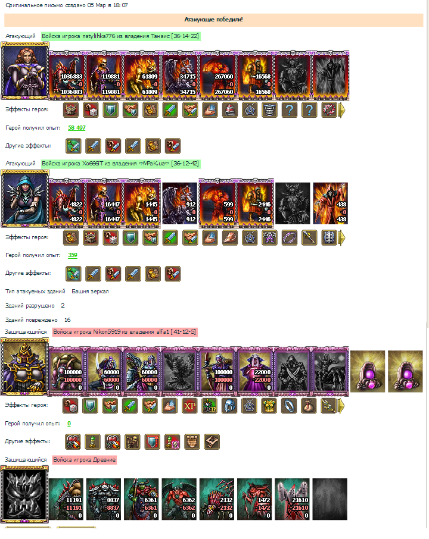Select natylihka776's female hero portrait
429x539 pixels.
[x=25, y=71]
